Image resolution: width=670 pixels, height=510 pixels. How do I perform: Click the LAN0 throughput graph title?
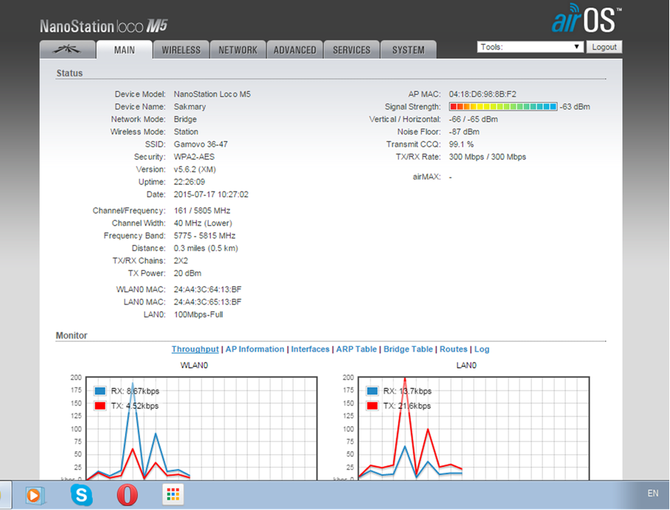[466, 366]
